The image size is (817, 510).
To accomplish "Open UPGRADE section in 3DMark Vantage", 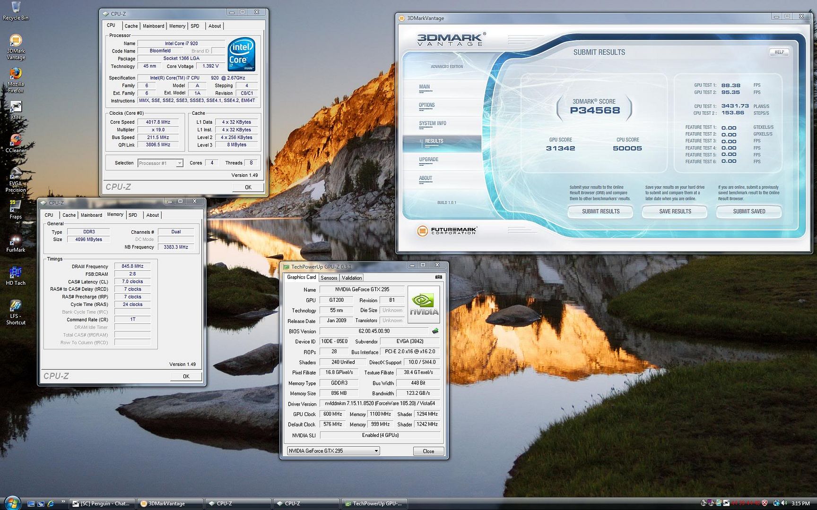I will click(428, 160).
